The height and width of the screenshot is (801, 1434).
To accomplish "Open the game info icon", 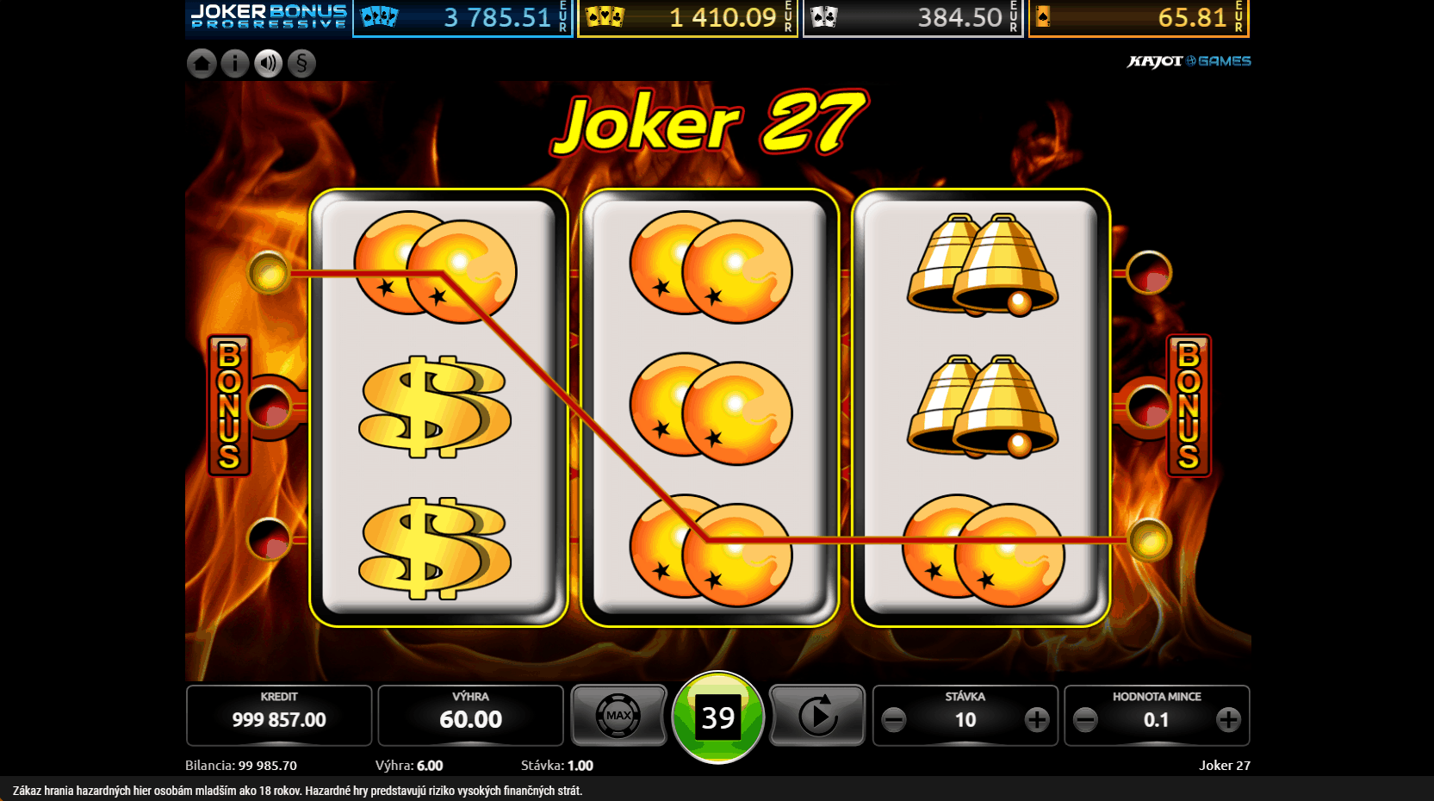I will click(x=235, y=63).
